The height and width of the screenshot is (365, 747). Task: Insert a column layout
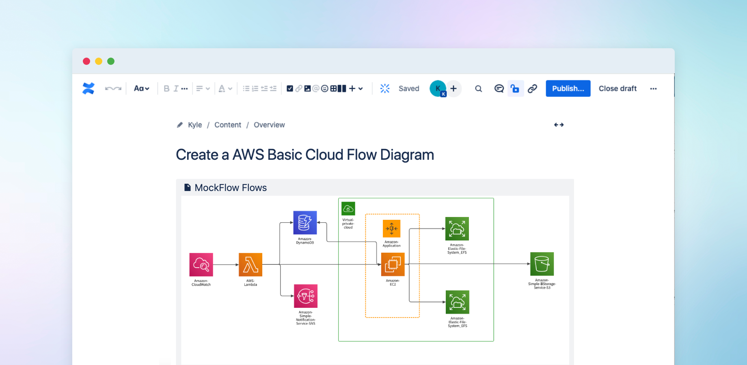coord(342,88)
